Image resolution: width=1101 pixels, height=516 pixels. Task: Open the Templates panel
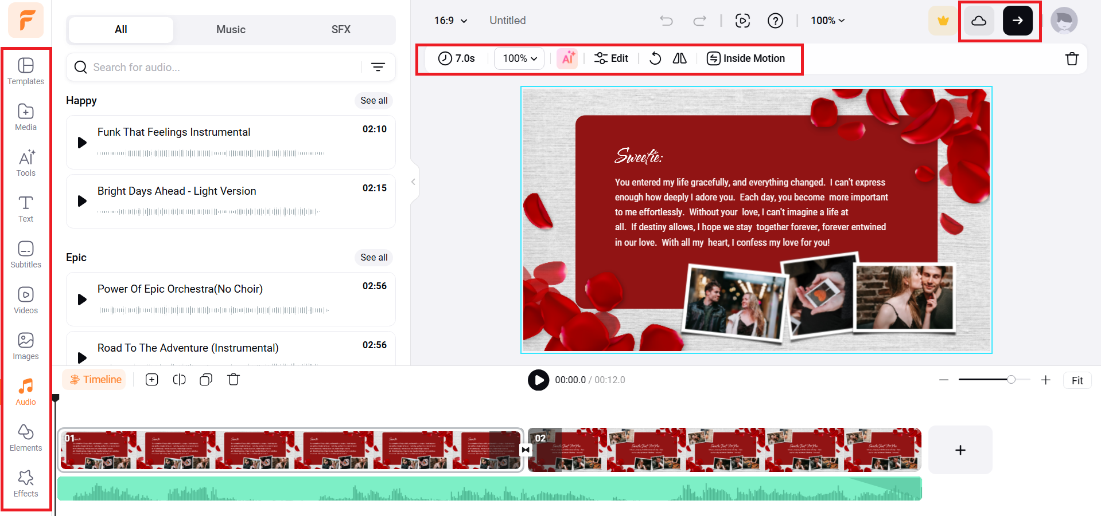click(x=26, y=71)
